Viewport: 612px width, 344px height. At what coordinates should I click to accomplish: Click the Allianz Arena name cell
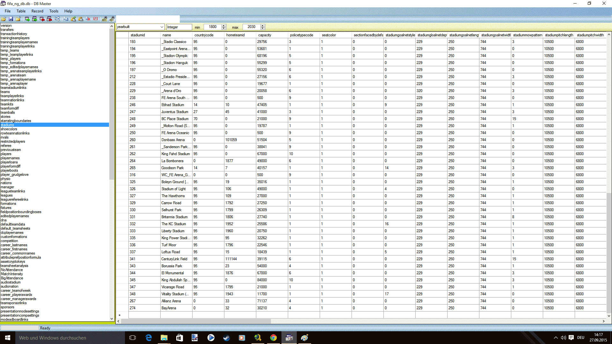[x=176, y=301]
